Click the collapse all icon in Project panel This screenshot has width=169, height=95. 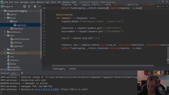tap(29, 6)
